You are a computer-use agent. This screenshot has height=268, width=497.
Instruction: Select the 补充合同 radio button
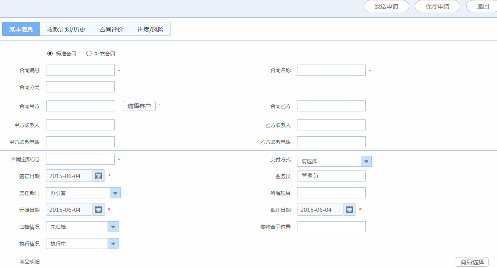pos(89,54)
